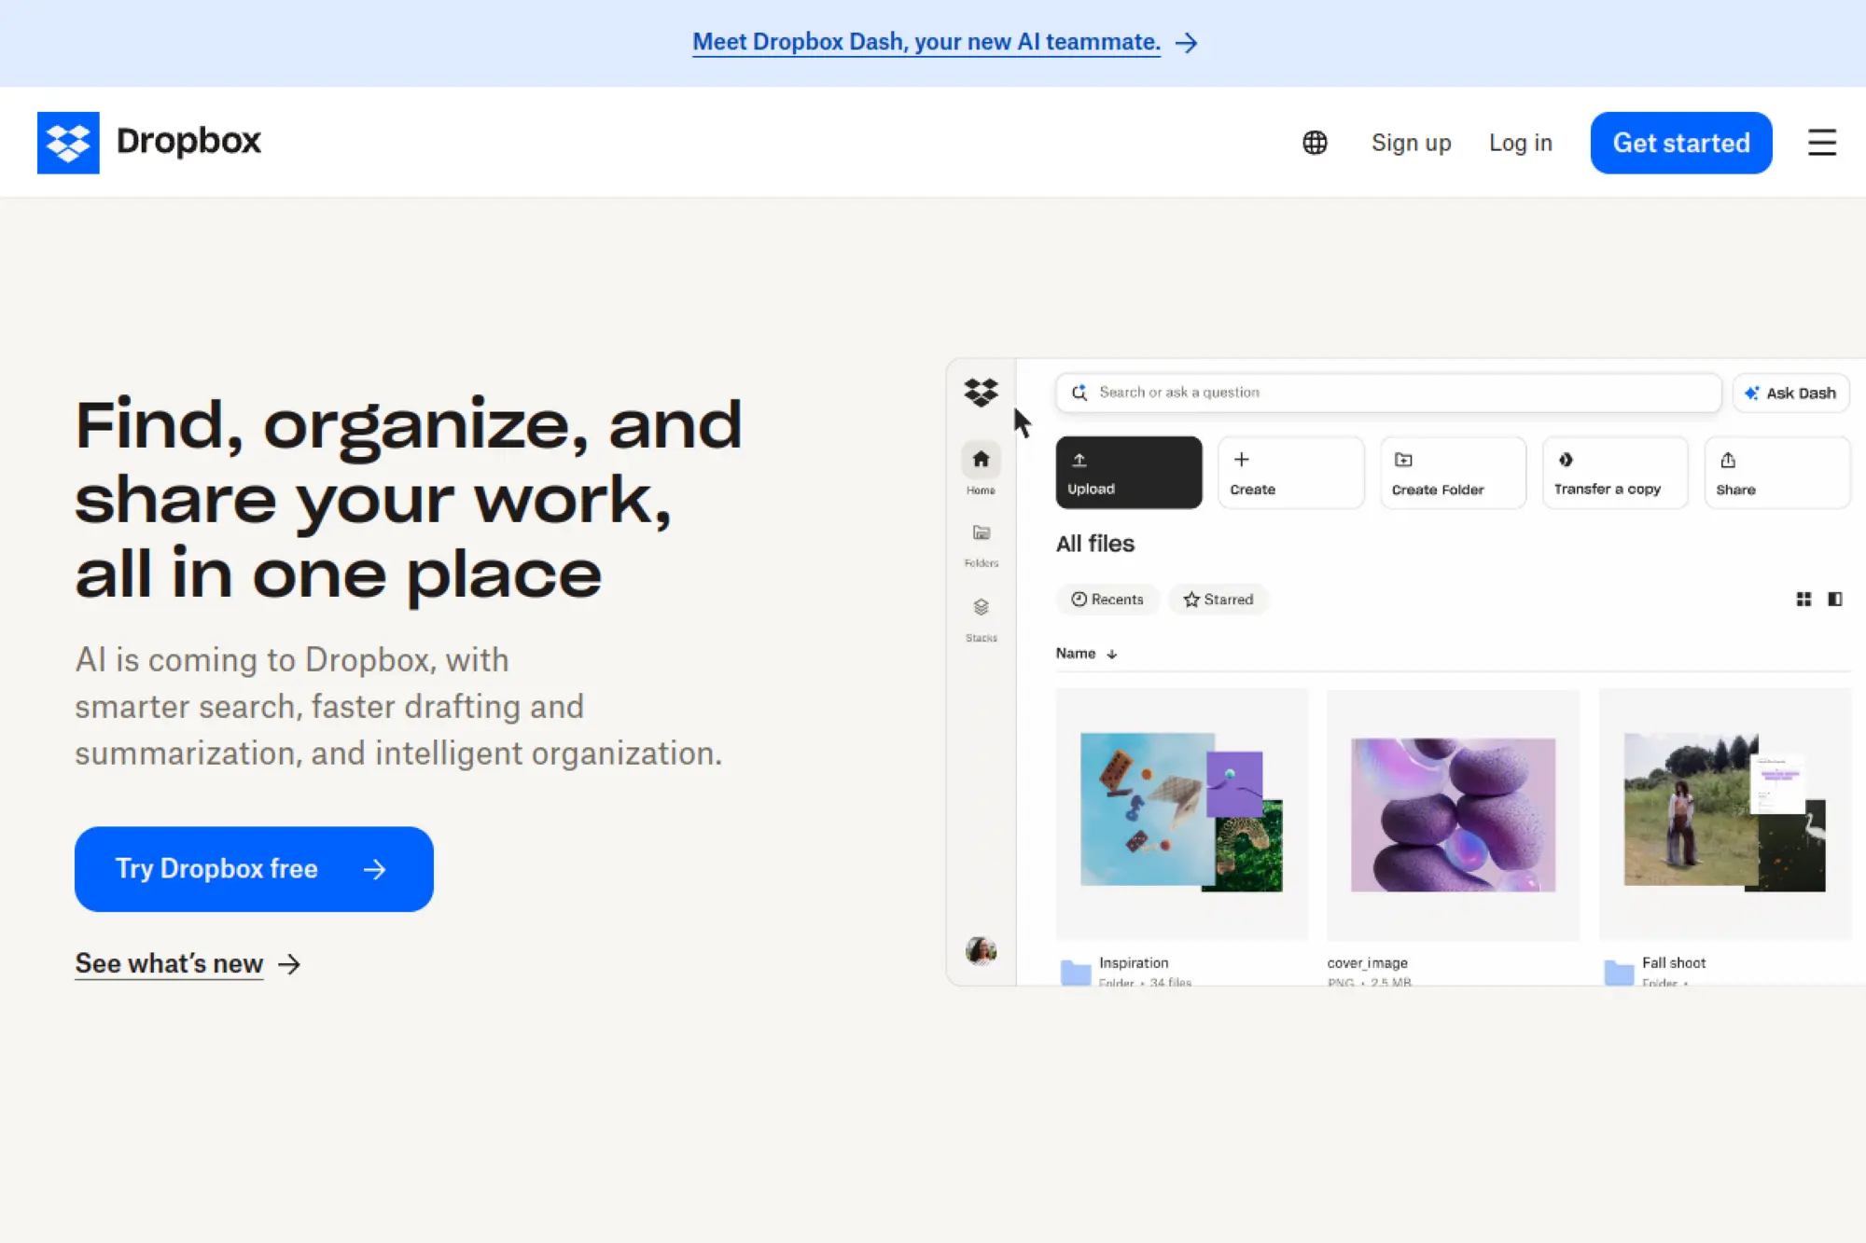Click the Upload icon button

click(x=1080, y=459)
